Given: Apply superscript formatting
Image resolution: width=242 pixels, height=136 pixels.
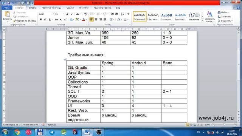Looking at the screenshot, I should [x=65, y=19].
